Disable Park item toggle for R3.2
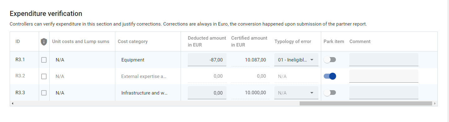 [x=330, y=76]
